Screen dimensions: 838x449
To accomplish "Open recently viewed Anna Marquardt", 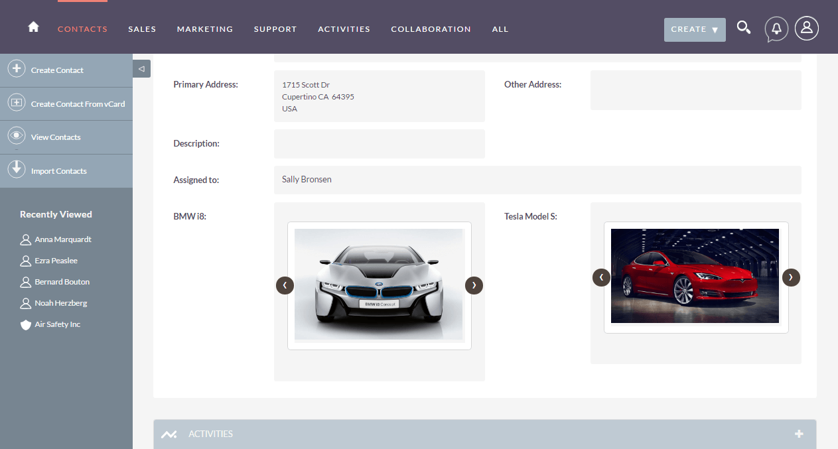I will point(63,239).
